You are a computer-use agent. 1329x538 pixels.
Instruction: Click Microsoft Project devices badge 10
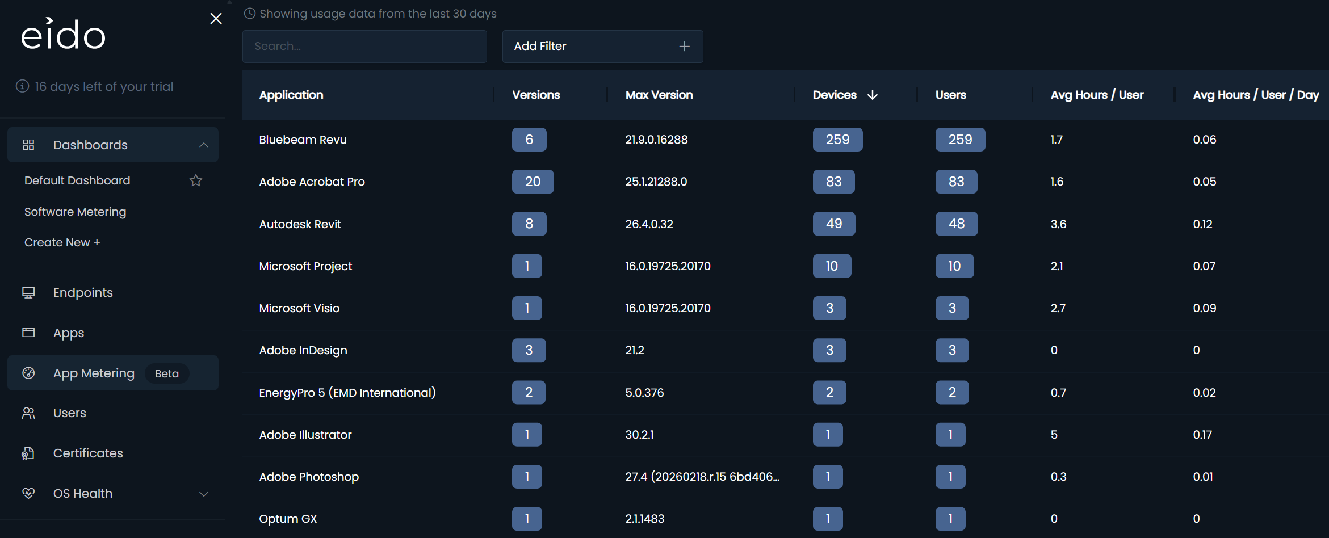(x=832, y=266)
